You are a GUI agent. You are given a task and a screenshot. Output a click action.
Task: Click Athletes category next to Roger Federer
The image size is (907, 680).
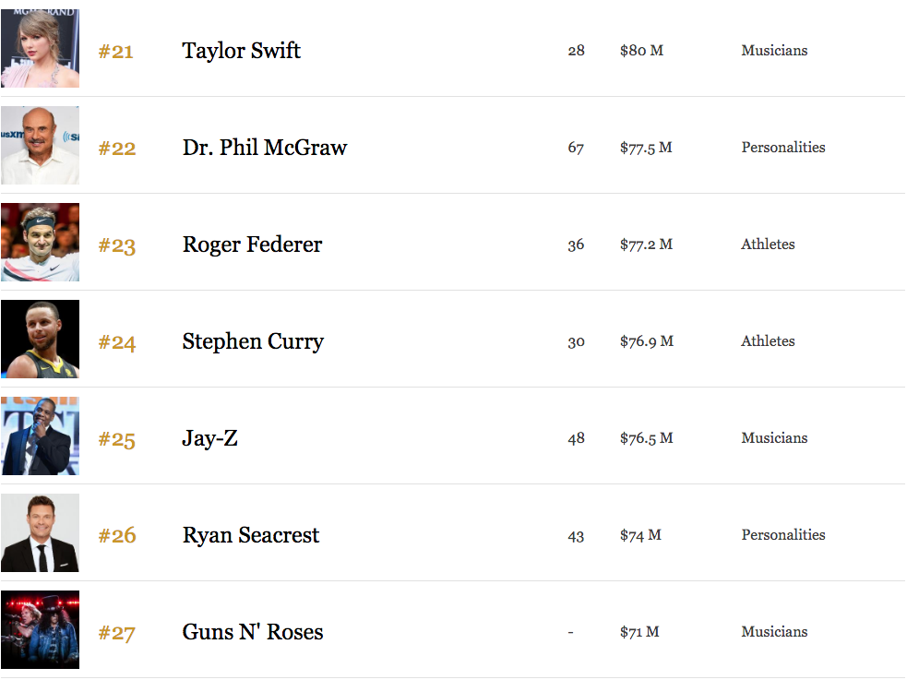coord(768,244)
